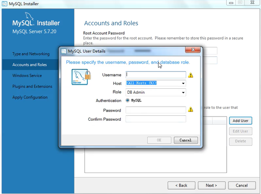The width and height of the screenshot is (261, 194).
Task: Select the All Hosts combo box text
Action: [x=141, y=83]
